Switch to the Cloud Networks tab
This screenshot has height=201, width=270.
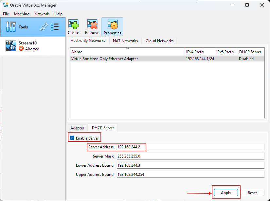pyautogui.click(x=159, y=41)
